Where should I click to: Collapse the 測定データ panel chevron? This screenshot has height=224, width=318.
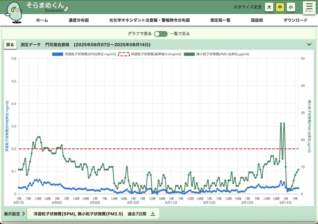[309, 44]
